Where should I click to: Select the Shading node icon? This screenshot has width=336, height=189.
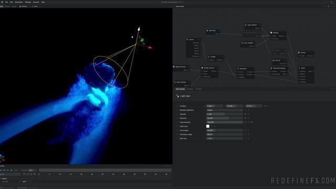[x=271, y=33]
